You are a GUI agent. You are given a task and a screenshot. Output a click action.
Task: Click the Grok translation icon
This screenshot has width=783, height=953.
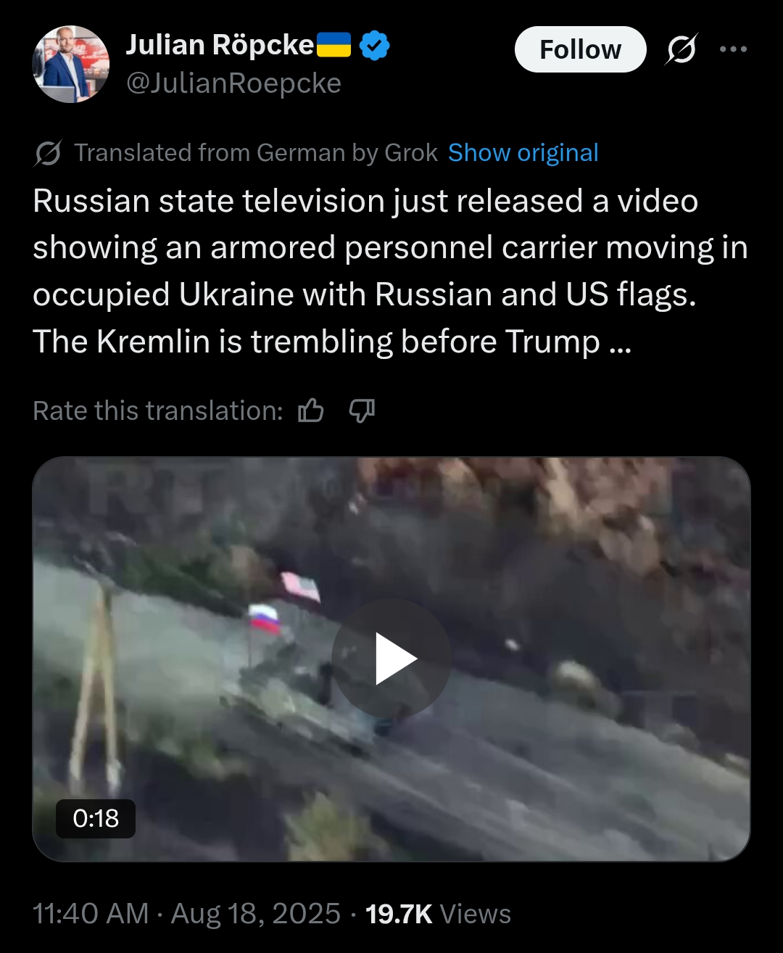(x=48, y=153)
